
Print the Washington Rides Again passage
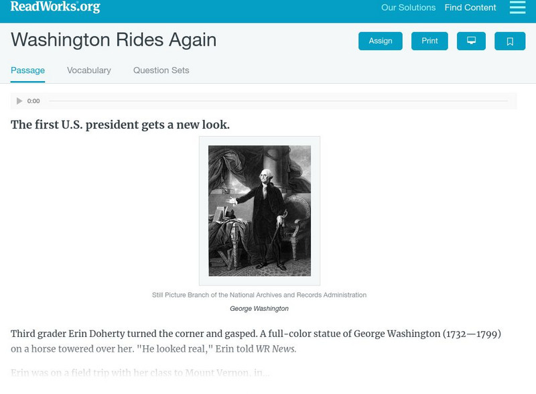429,40
